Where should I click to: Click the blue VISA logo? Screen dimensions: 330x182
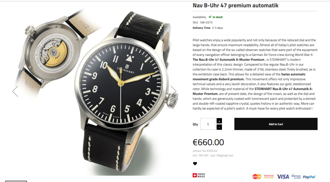point(283,176)
